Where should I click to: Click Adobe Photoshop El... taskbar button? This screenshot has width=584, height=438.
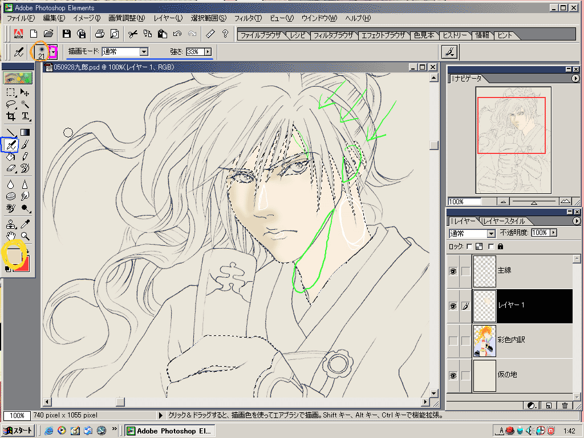tap(169, 431)
